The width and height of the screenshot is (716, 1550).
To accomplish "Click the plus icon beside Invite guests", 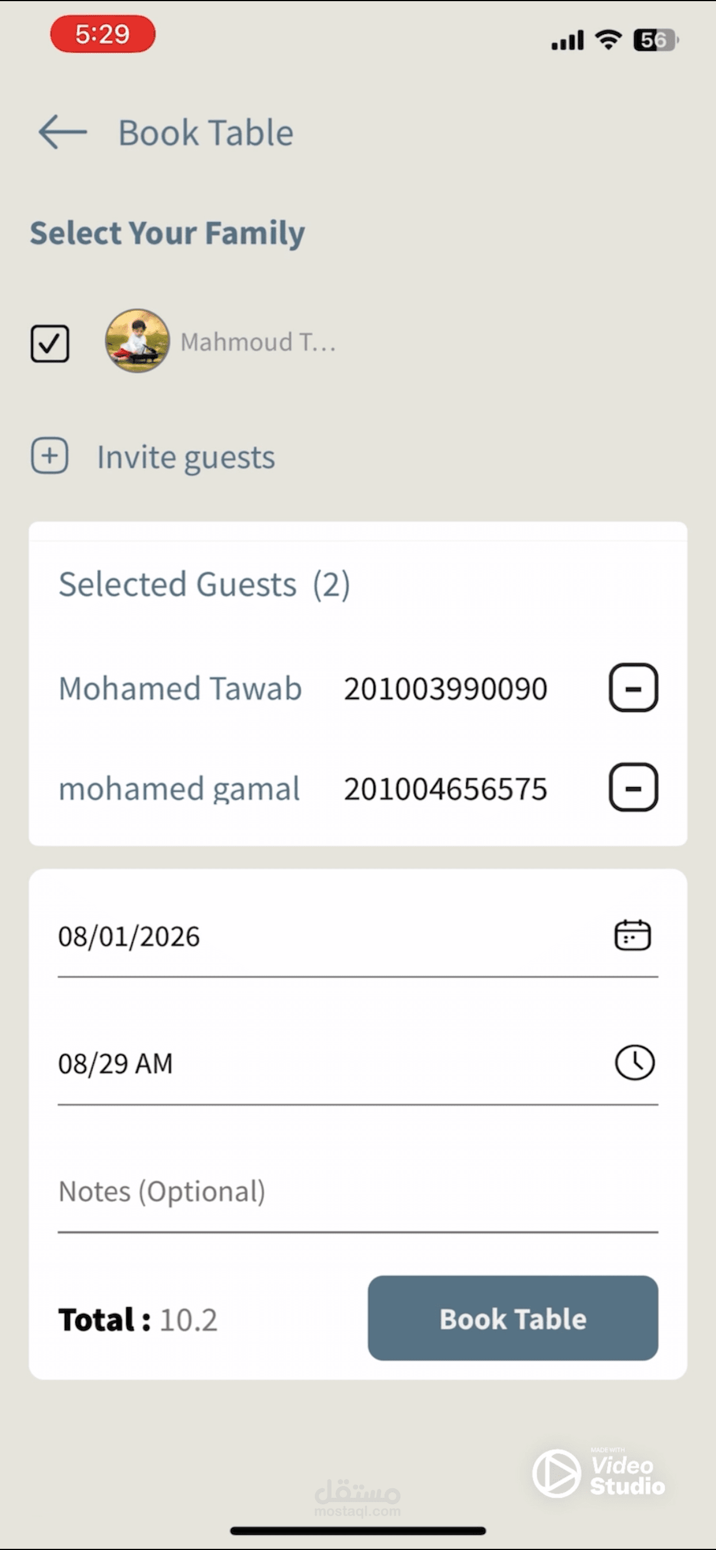I will [x=50, y=456].
